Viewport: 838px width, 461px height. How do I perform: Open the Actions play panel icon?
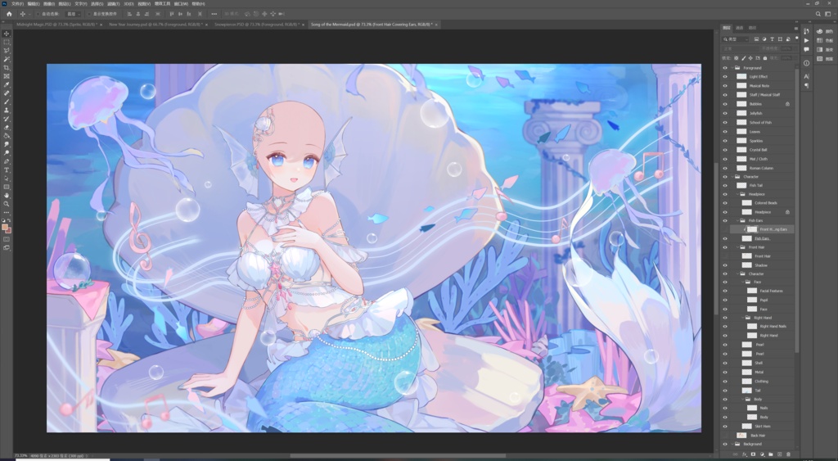pyautogui.click(x=806, y=40)
